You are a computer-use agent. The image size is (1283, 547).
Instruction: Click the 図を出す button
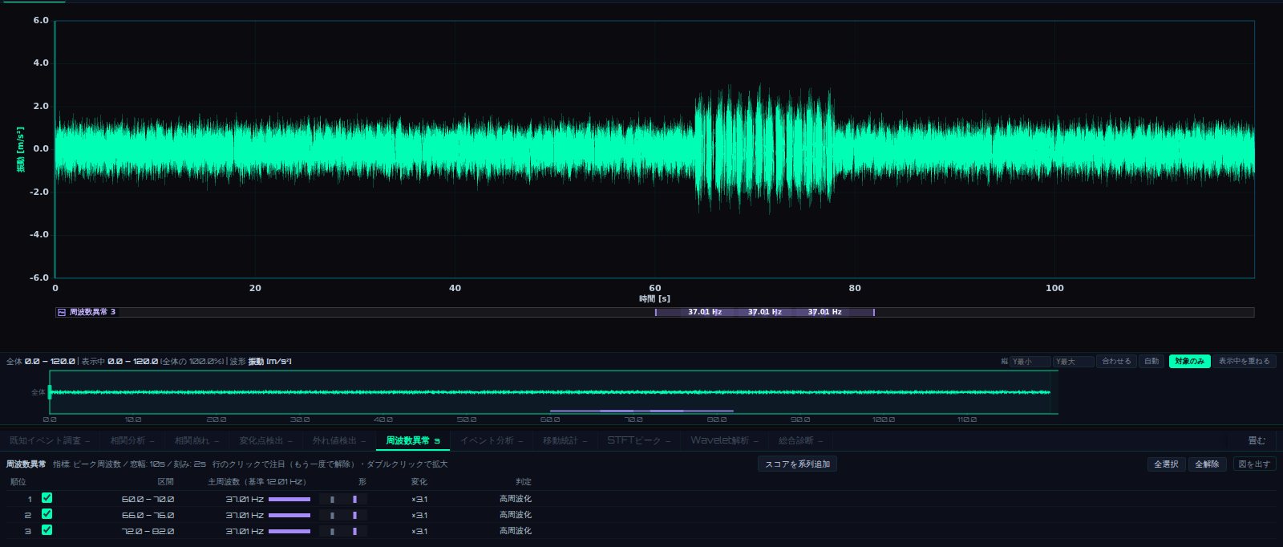click(1254, 464)
